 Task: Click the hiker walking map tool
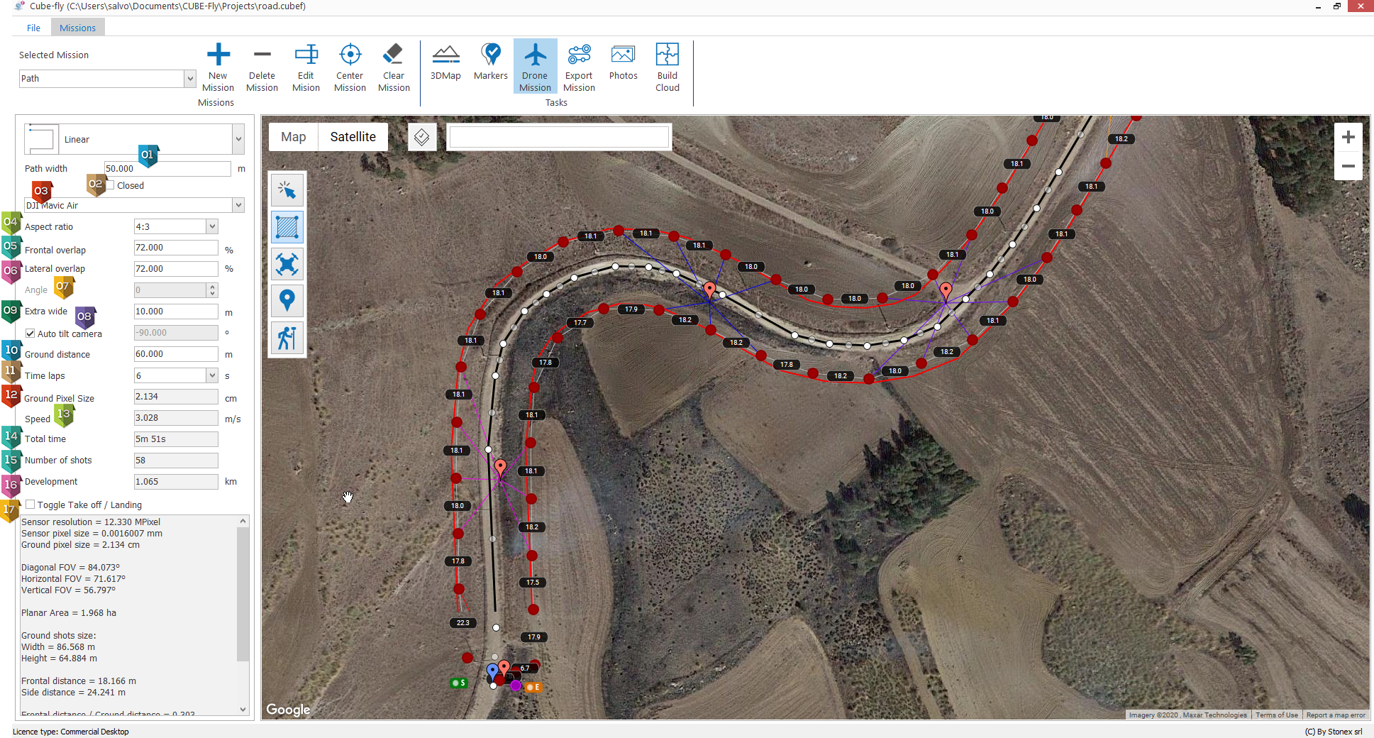(x=287, y=338)
